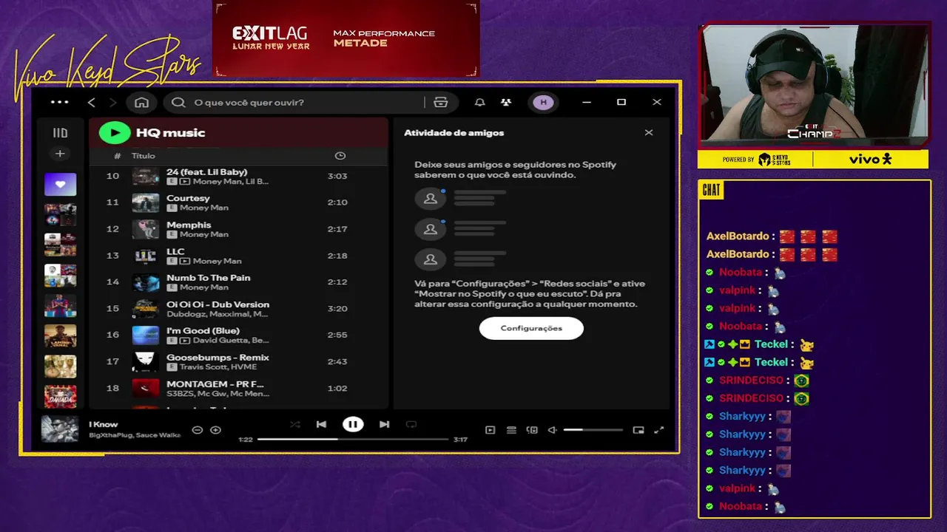Open the notifications bell
This screenshot has height=532, width=947.
479,103
